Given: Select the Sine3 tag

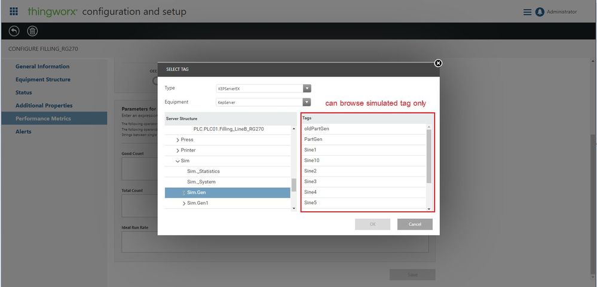Looking at the screenshot, I should coord(363,182).
